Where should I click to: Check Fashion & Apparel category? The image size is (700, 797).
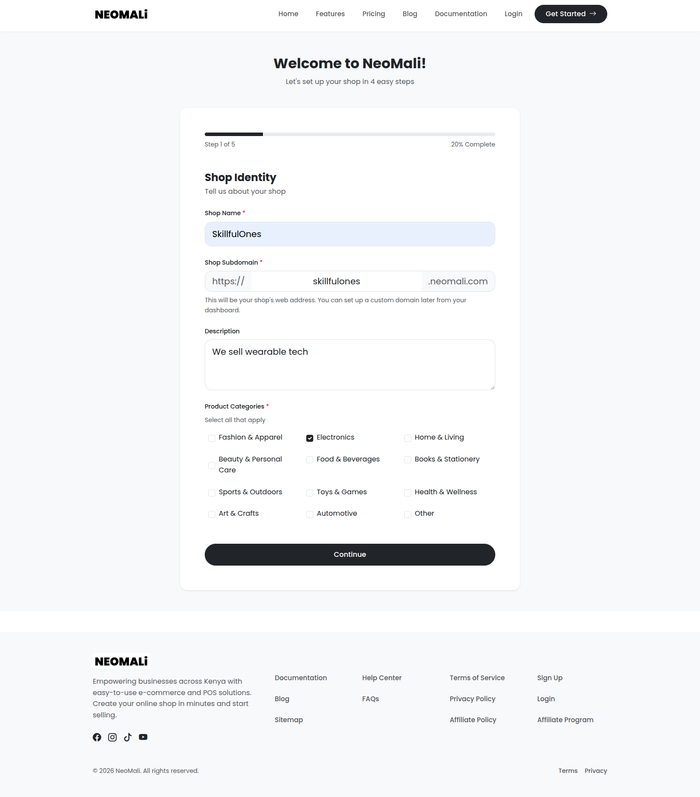(x=212, y=438)
